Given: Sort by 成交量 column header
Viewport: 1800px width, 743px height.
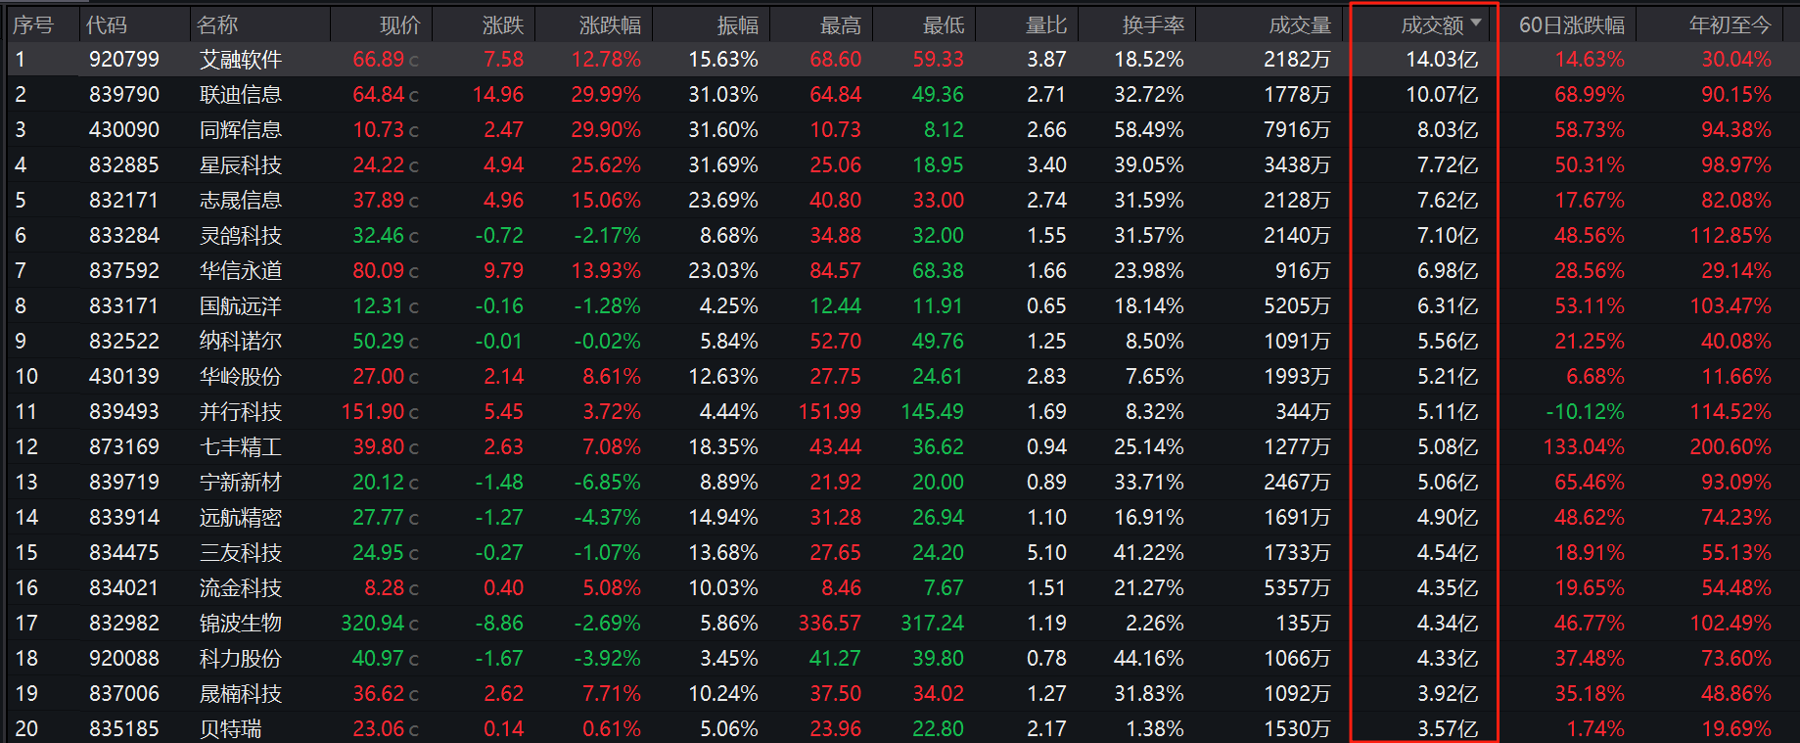Looking at the screenshot, I should pyautogui.click(x=1300, y=25).
